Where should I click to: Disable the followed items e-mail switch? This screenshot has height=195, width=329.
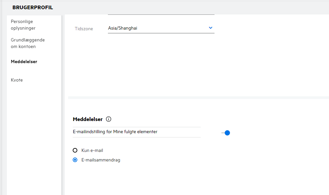coord(226,133)
